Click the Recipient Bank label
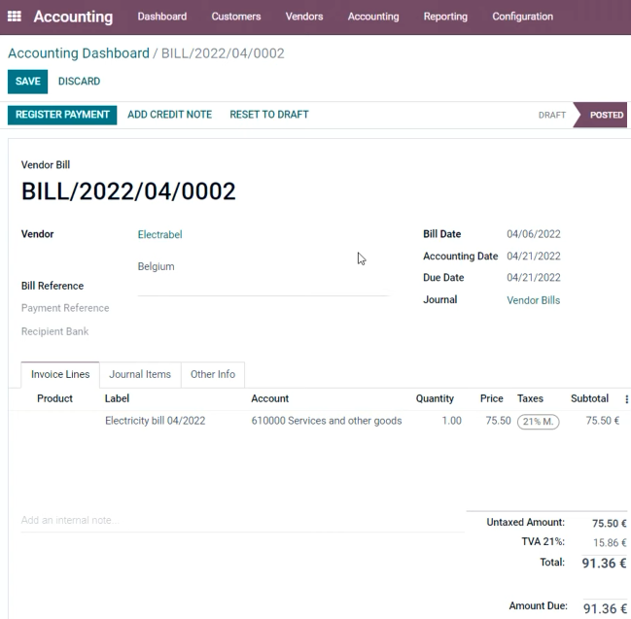Screen dimensions: 631x619 pyautogui.click(x=55, y=331)
